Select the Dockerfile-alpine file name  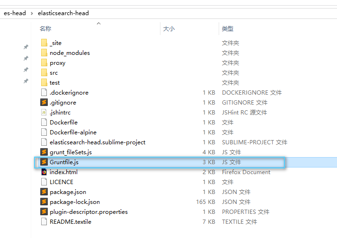pos(73,132)
